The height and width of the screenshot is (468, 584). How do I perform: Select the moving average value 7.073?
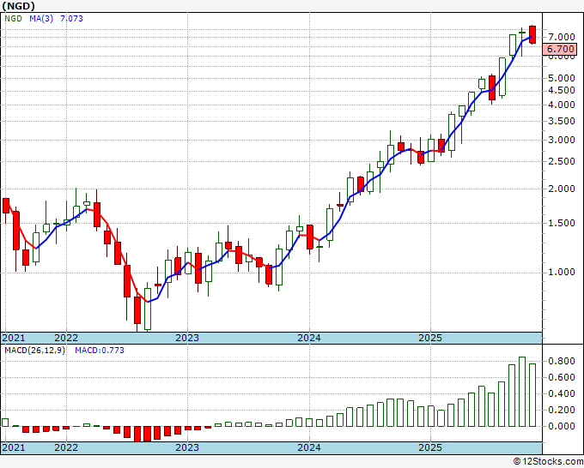pyautogui.click(x=71, y=19)
